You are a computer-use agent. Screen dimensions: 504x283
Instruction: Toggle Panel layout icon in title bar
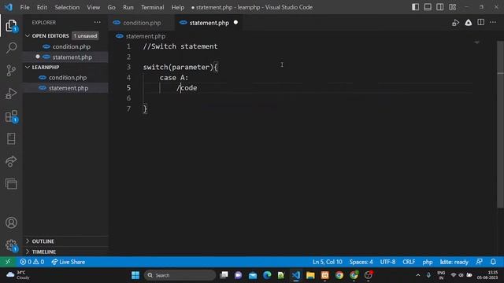click(428, 7)
